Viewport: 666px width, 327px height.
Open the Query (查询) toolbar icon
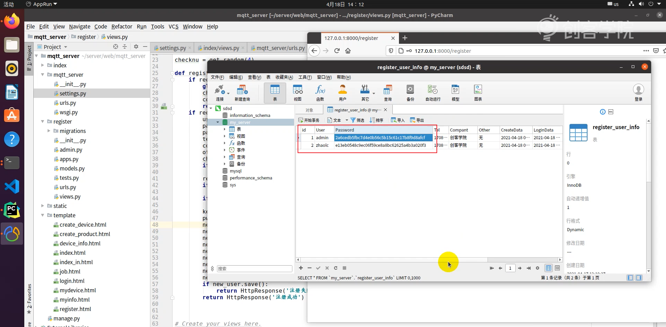[388, 93]
